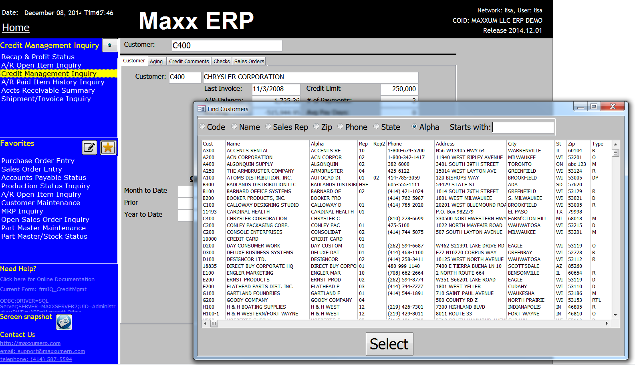Select the ALGONQUIN SUPPLY customer row
Image resolution: width=635 pixels, height=365 pixels.
point(407,164)
